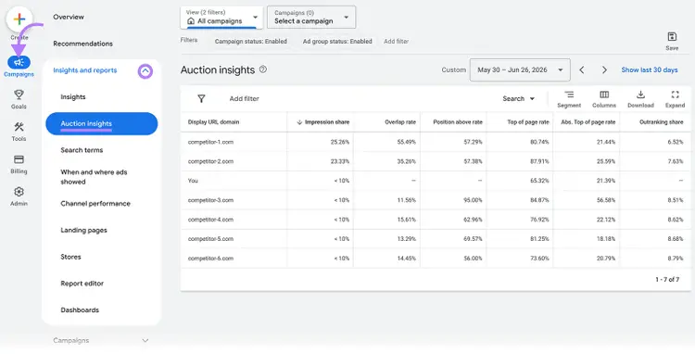Click the competitor-6.com row domain
Screen dimensions: 695x354
click(210, 259)
